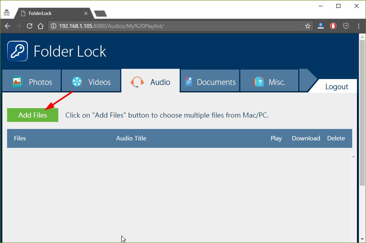Click the file list scroll-up arrow
The image size is (366, 243).
tap(353, 156)
